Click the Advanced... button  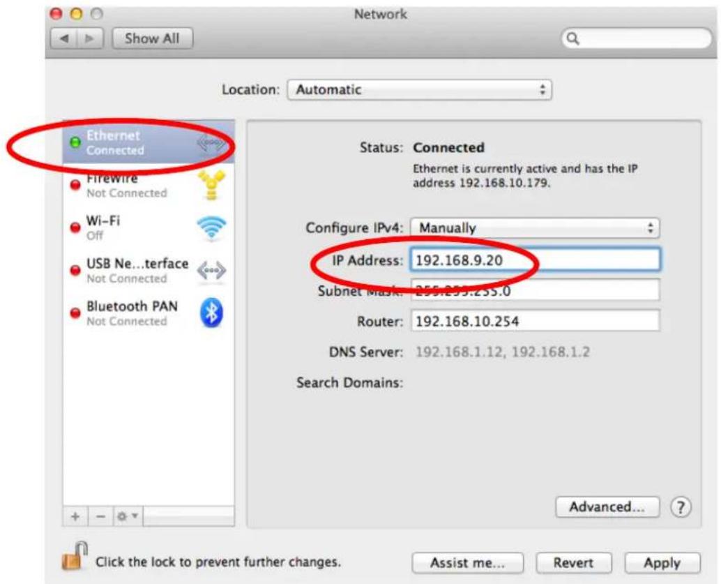pos(607,507)
